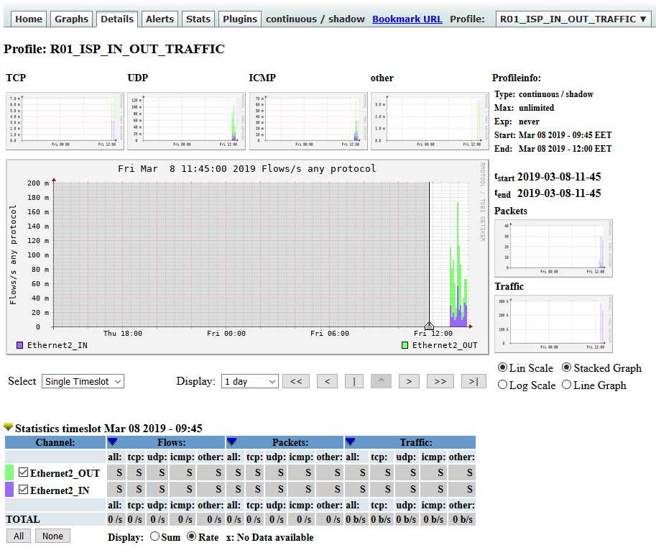Collapse the Flows column triangle
Screen dimensions: 656x553
pyautogui.click(x=112, y=442)
